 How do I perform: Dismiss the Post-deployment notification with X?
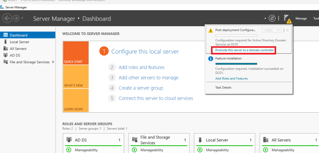click(x=287, y=30)
